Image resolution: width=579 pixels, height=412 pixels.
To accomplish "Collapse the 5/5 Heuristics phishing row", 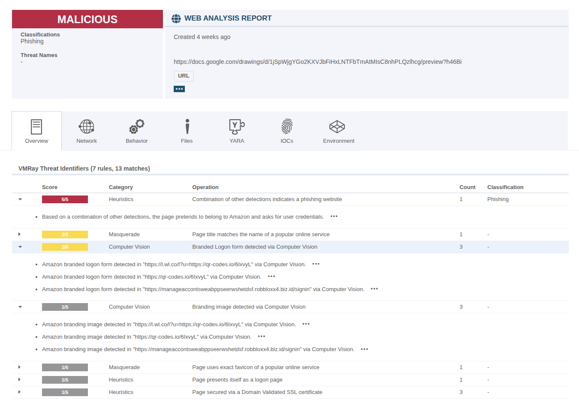I will [x=20, y=199].
